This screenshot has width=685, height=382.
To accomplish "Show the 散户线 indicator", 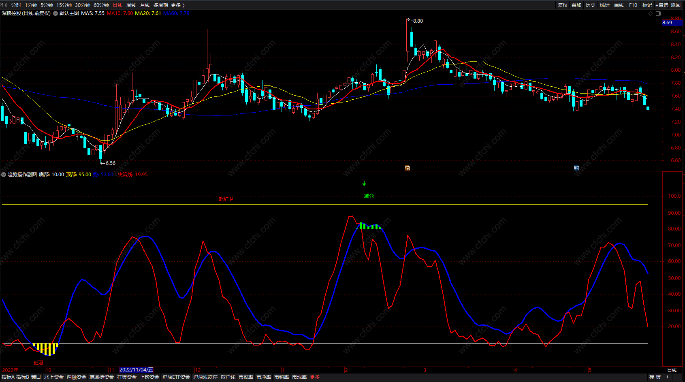I will point(228,377).
